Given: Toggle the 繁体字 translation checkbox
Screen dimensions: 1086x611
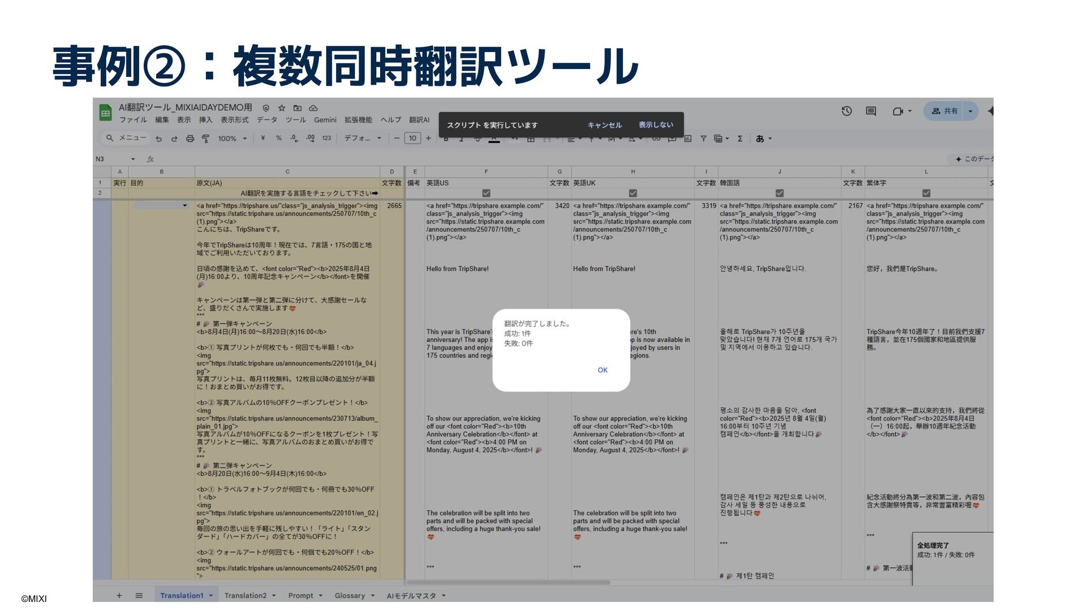Looking at the screenshot, I should tap(926, 193).
